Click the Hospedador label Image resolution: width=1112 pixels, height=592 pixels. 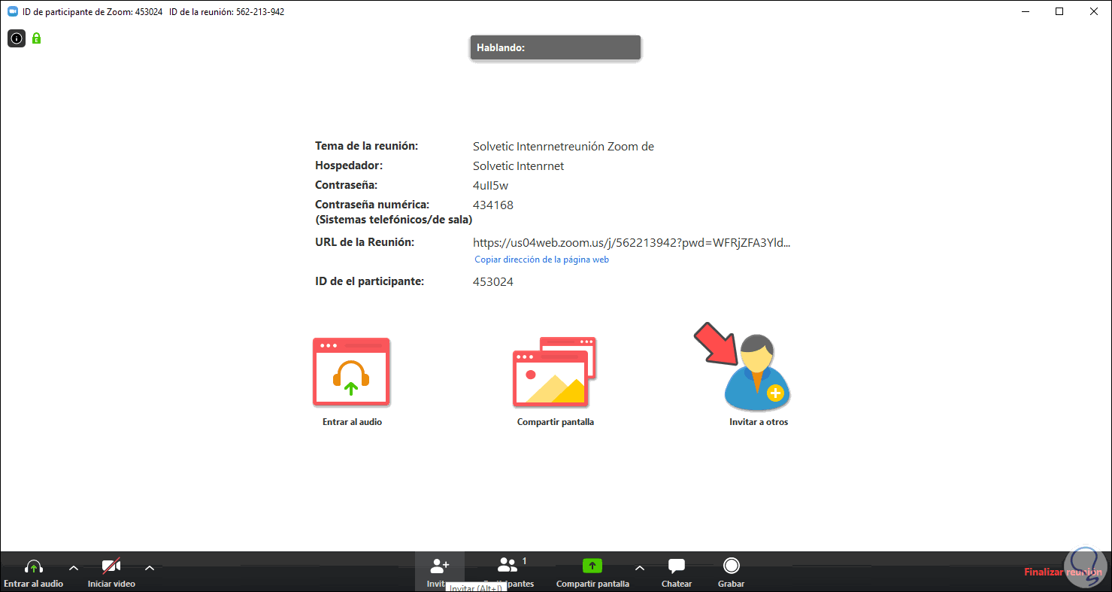pyautogui.click(x=349, y=165)
